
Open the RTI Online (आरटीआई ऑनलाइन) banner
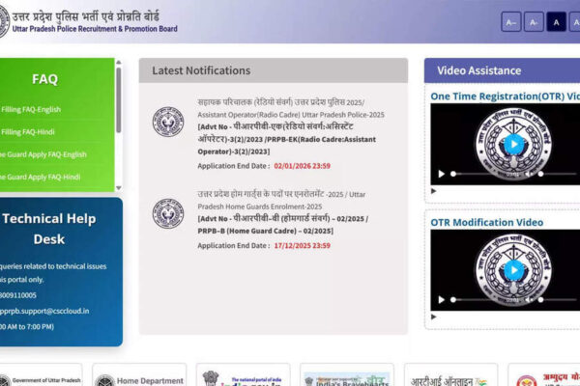[450, 375]
